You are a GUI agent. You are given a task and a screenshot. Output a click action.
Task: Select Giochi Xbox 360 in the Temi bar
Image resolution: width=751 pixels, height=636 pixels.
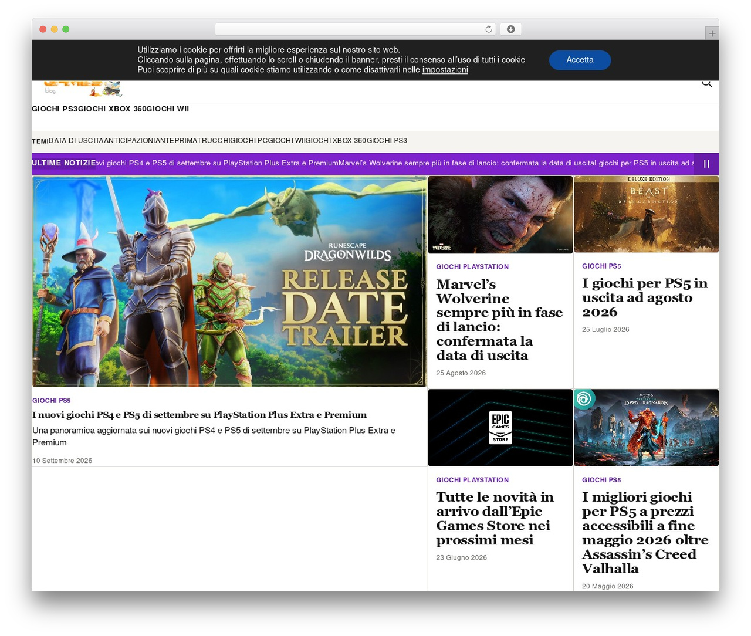(336, 141)
